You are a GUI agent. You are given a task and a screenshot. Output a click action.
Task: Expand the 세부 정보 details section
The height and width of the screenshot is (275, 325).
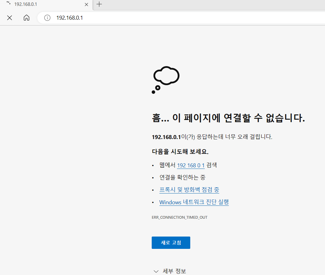pos(174,271)
